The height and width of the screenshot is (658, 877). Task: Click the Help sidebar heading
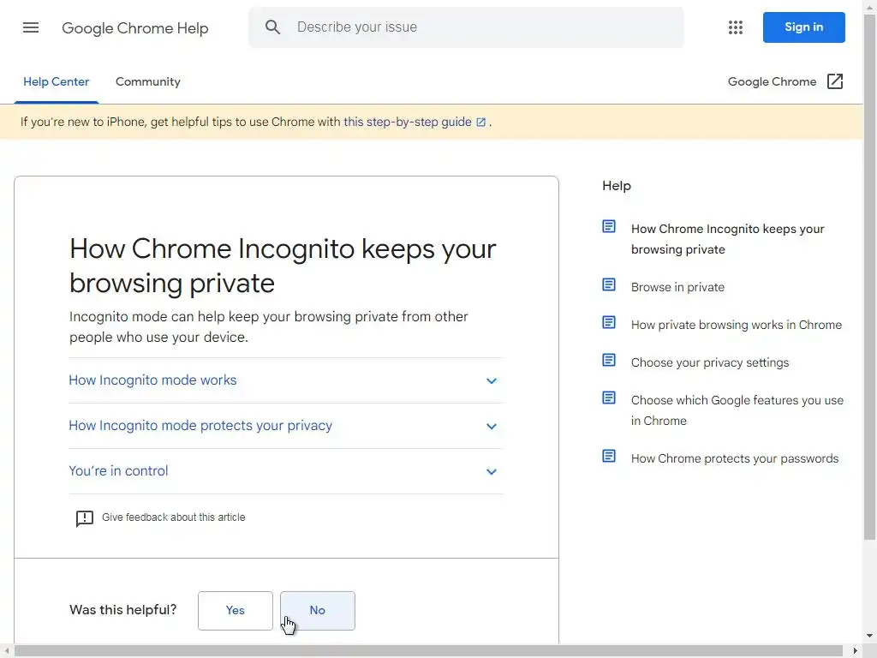pyautogui.click(x=617, y=186)
